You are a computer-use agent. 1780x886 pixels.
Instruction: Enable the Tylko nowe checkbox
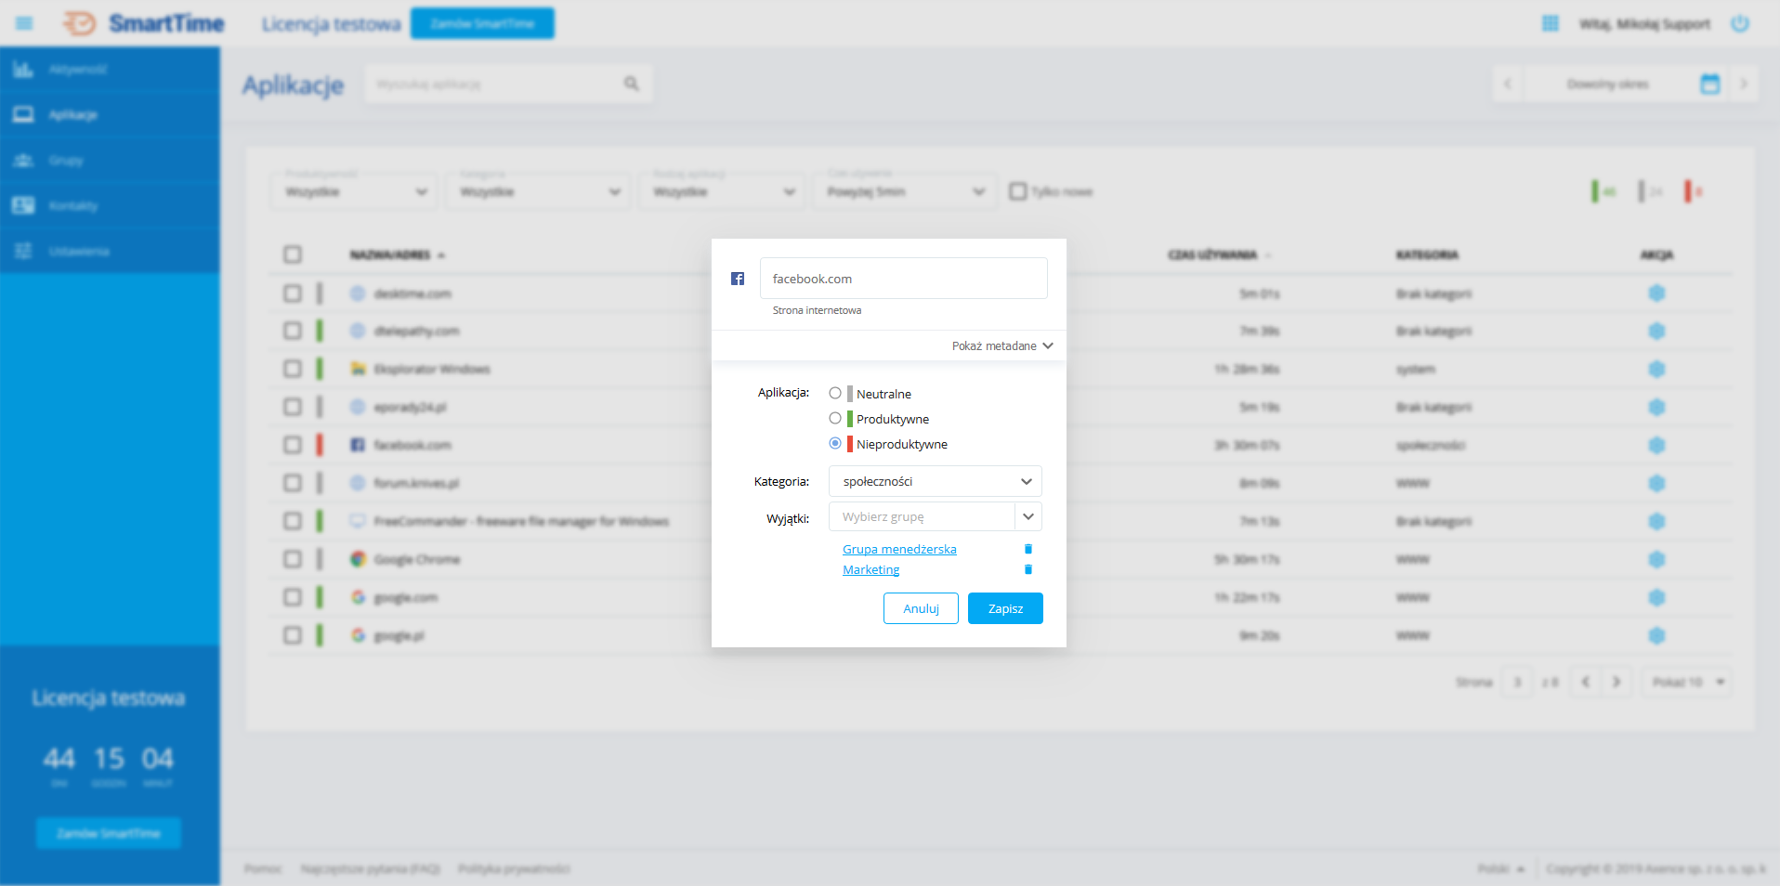(x=1018, y=191)
